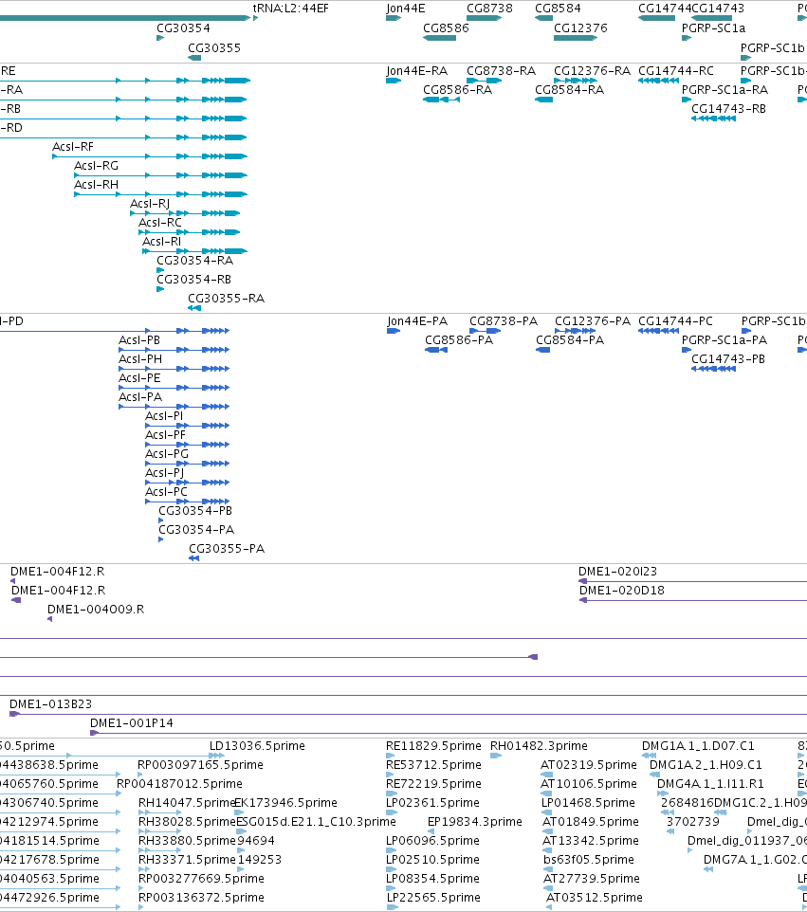Screen dimensions: 807x912
Task: Select the DME1-020D18 clone label
Action: click(x=622, y=591)
